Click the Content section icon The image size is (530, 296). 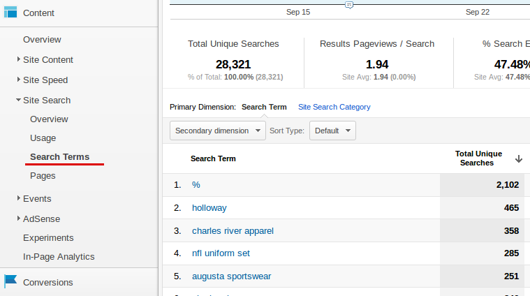(10, 13)
